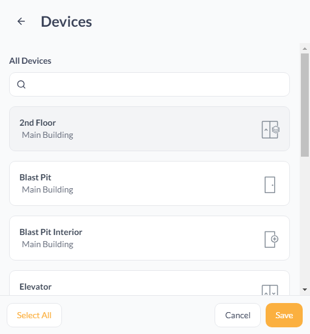Click the Blast Pit door icon
The width and height of the screenshot is (310, 334).
click(x=270, y=185)
